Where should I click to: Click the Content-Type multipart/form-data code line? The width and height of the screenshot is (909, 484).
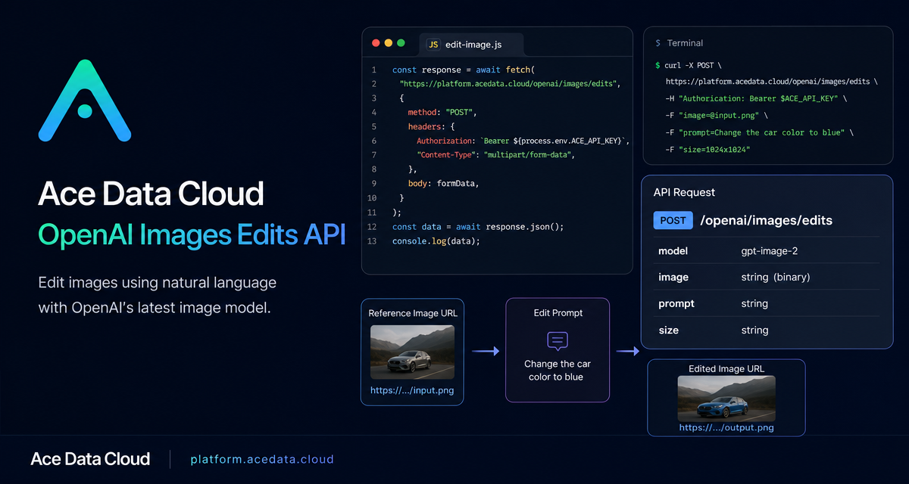click(x=496, y=155)
